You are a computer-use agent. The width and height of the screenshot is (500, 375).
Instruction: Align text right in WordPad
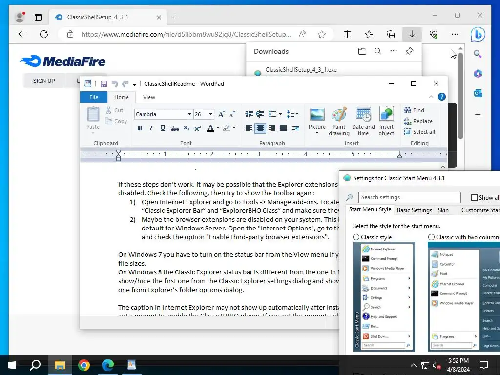click(x=271, y=128)
